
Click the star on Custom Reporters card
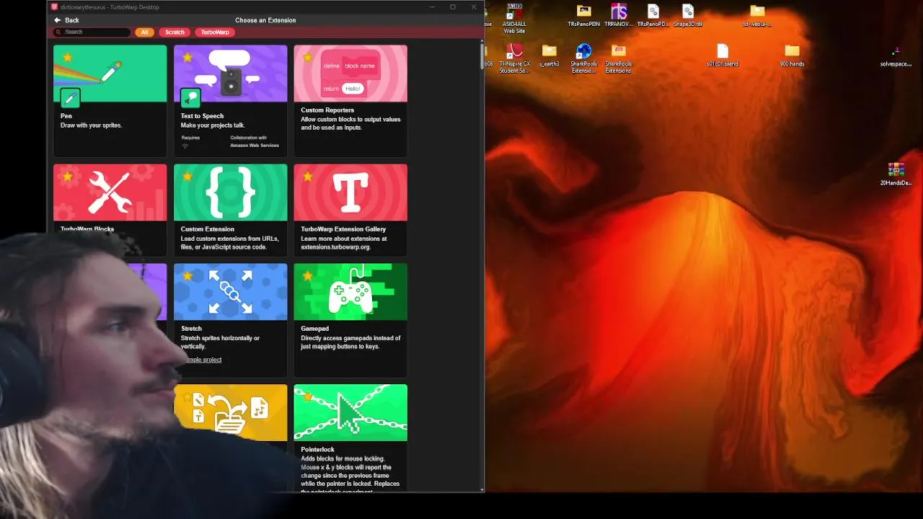click(x=308, y=57)
